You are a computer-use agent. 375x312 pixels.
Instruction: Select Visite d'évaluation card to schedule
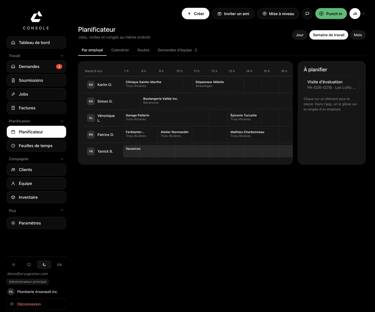332,84
